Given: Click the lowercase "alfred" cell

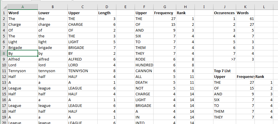Looking at the screenshot, I should click(52, 59).
